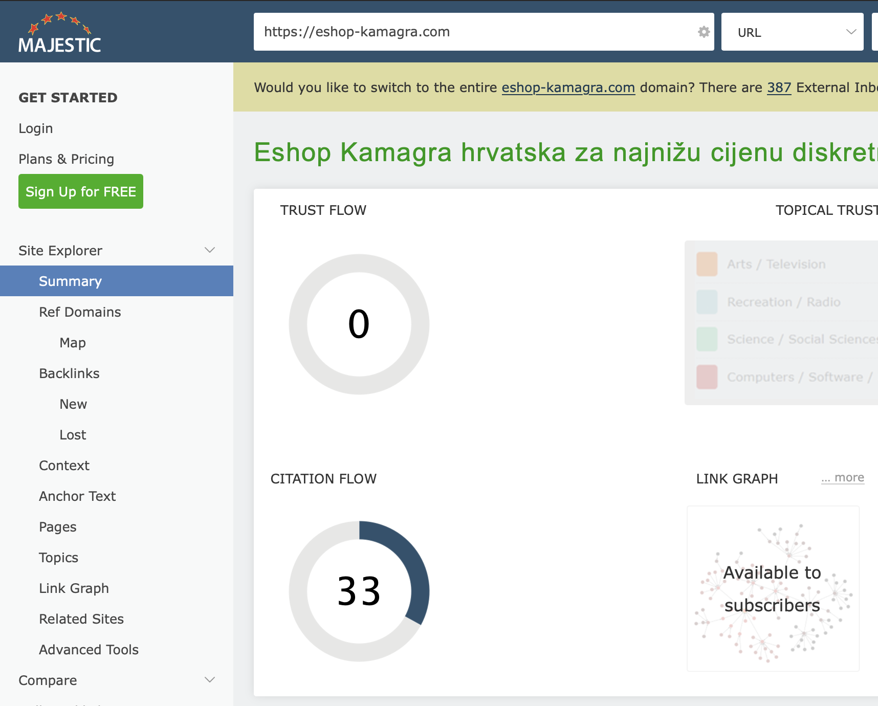The image size is (878, 706).
Task: Click the Trust Flow donut chart showing 0
Action: [x=359, y=324]
